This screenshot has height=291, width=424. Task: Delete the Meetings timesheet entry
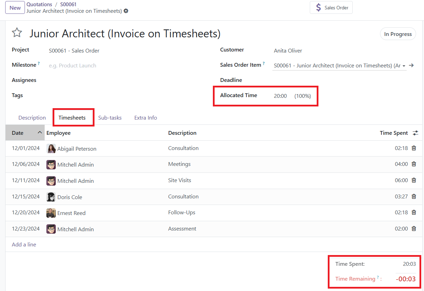click(x=414, y=164)
